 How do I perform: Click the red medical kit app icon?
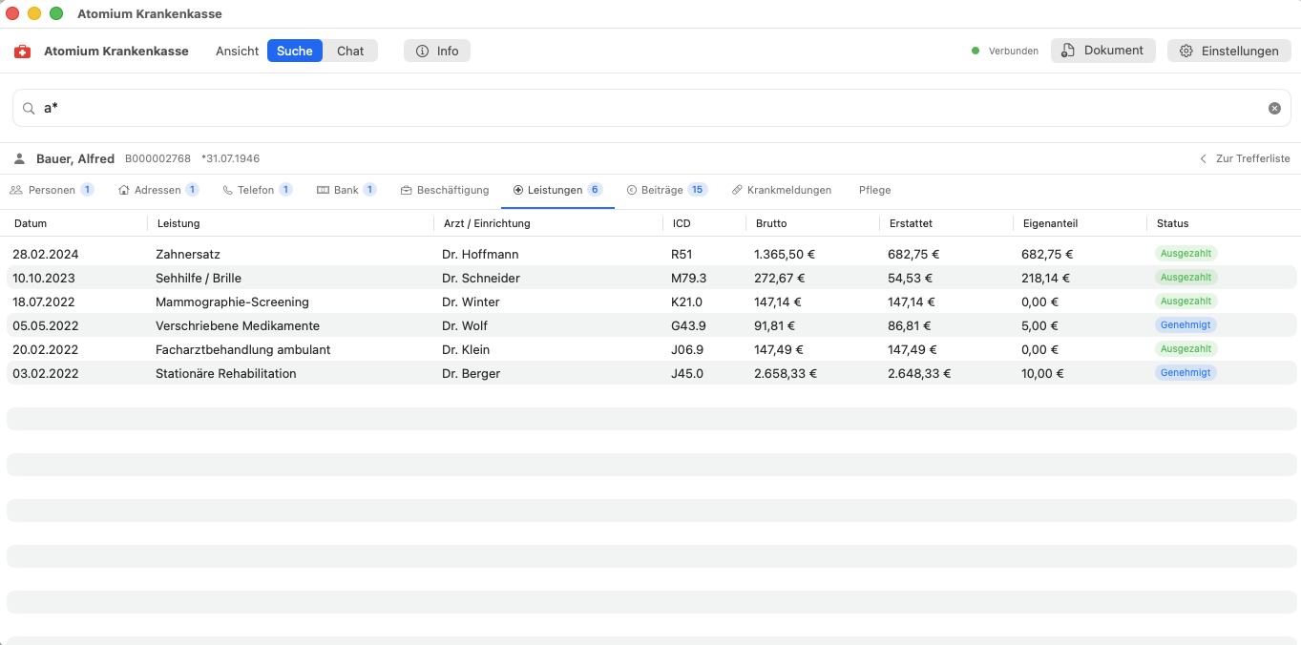coord(22,52)
